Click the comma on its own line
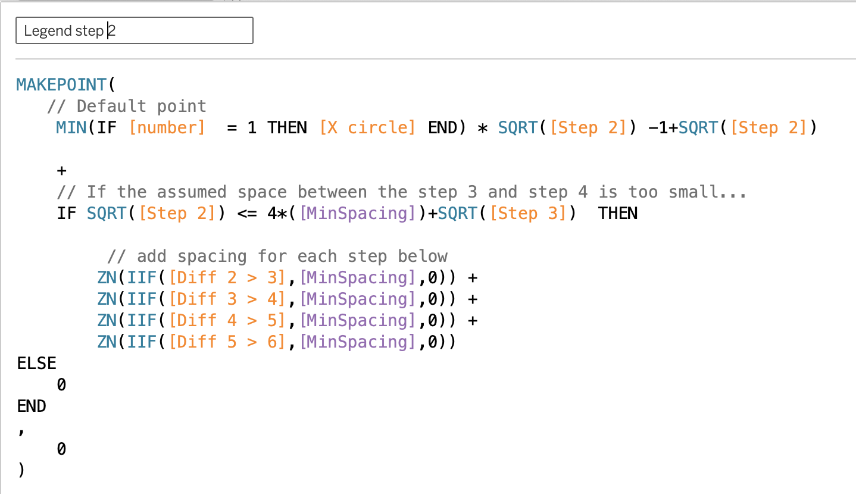This screenshot has width=856, height=494. [21, 430]
